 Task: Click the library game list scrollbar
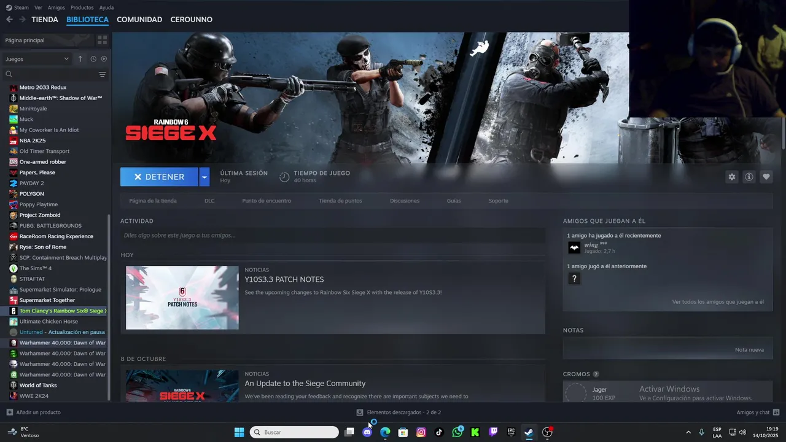(109, 307)
